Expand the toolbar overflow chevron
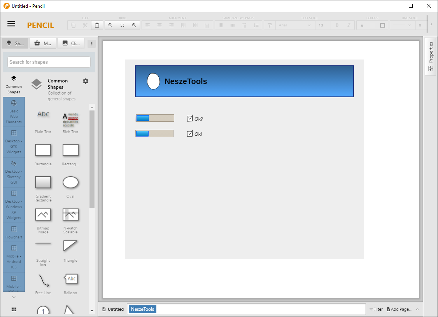438x317 pixels. [431, 24]
